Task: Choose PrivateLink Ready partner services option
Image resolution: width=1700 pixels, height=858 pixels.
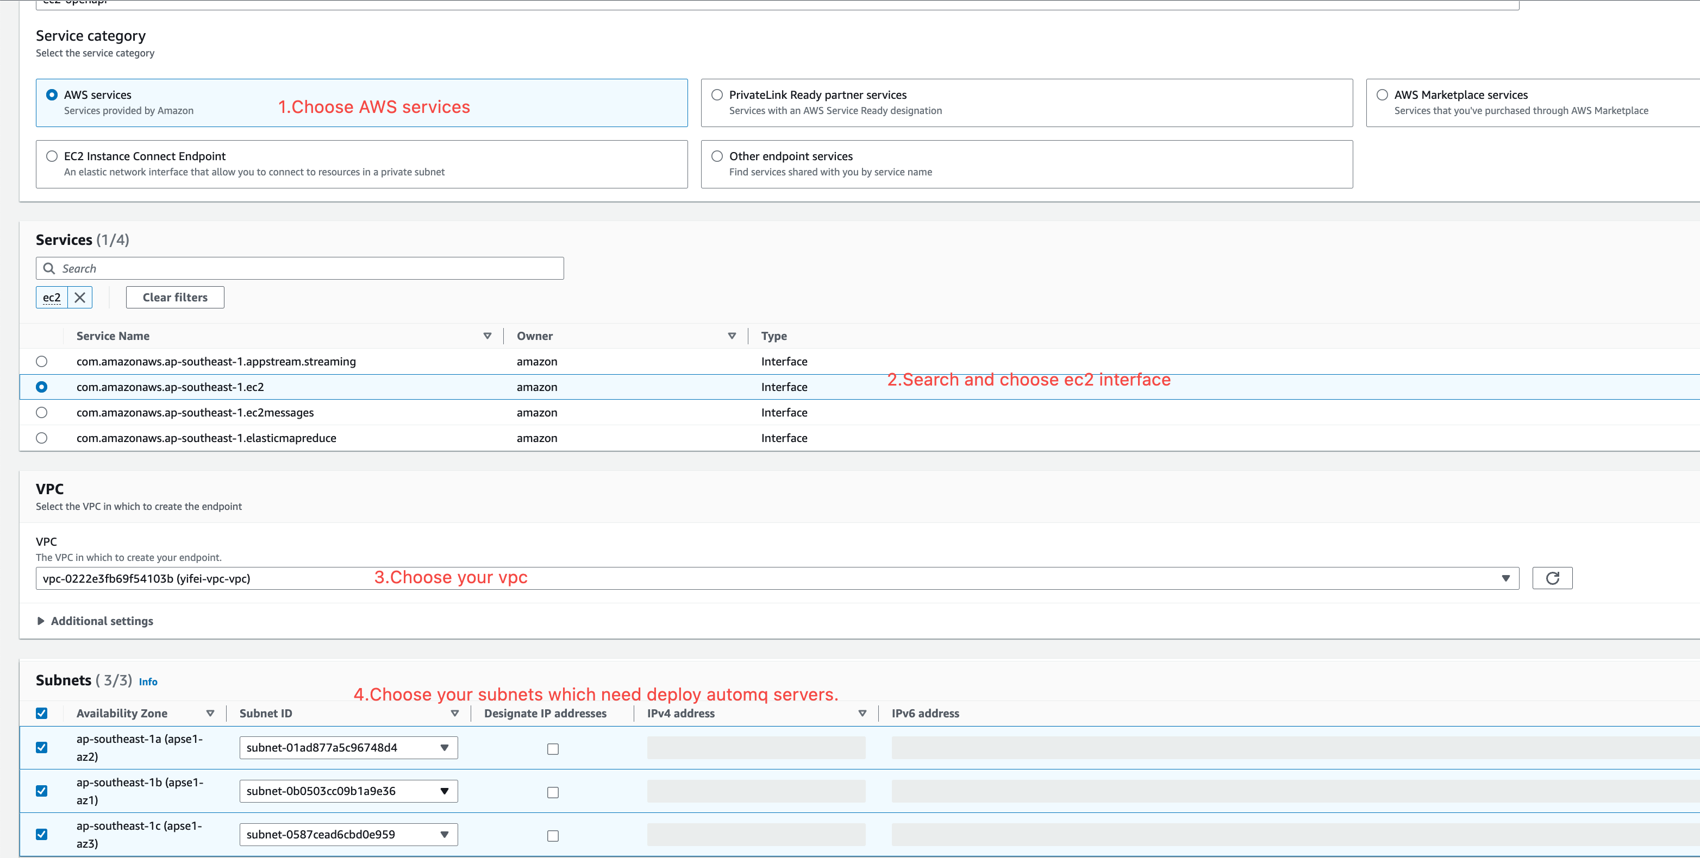Action: (x=717, y=95)
